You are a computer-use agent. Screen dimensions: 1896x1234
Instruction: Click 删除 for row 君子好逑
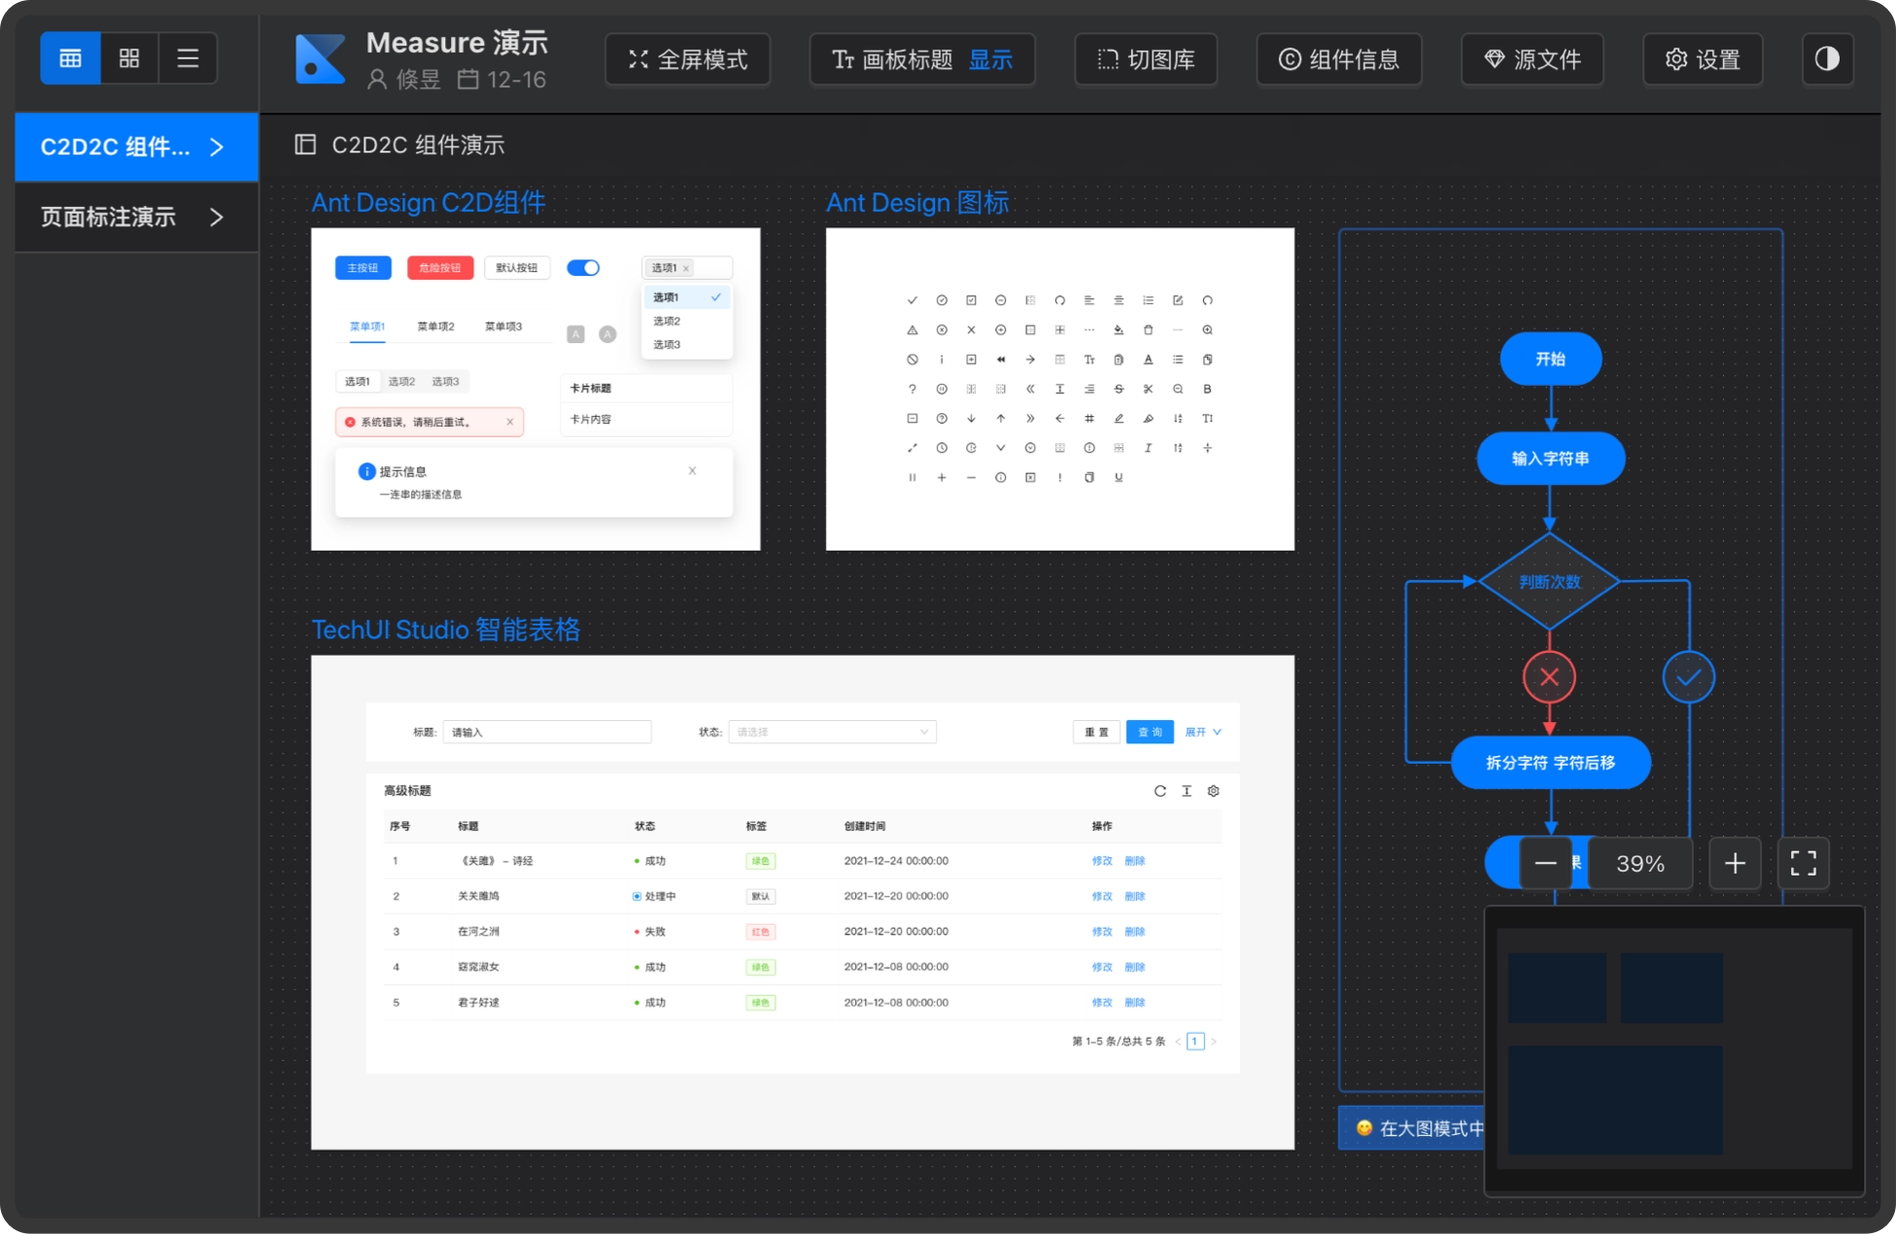coord(1135,1002)
